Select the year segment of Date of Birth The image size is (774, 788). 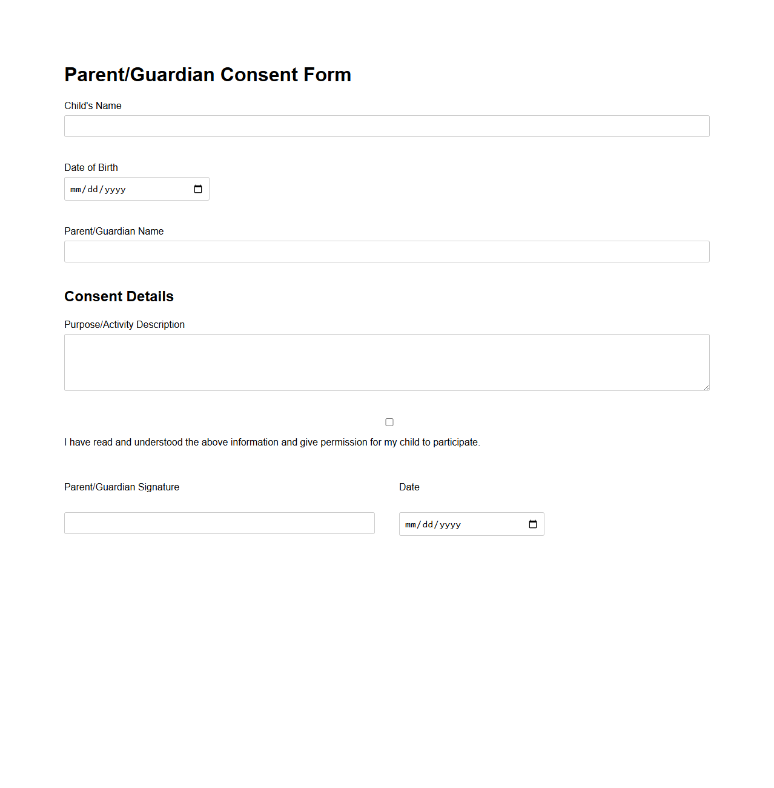pyautogui.click(x=115, y=189)
